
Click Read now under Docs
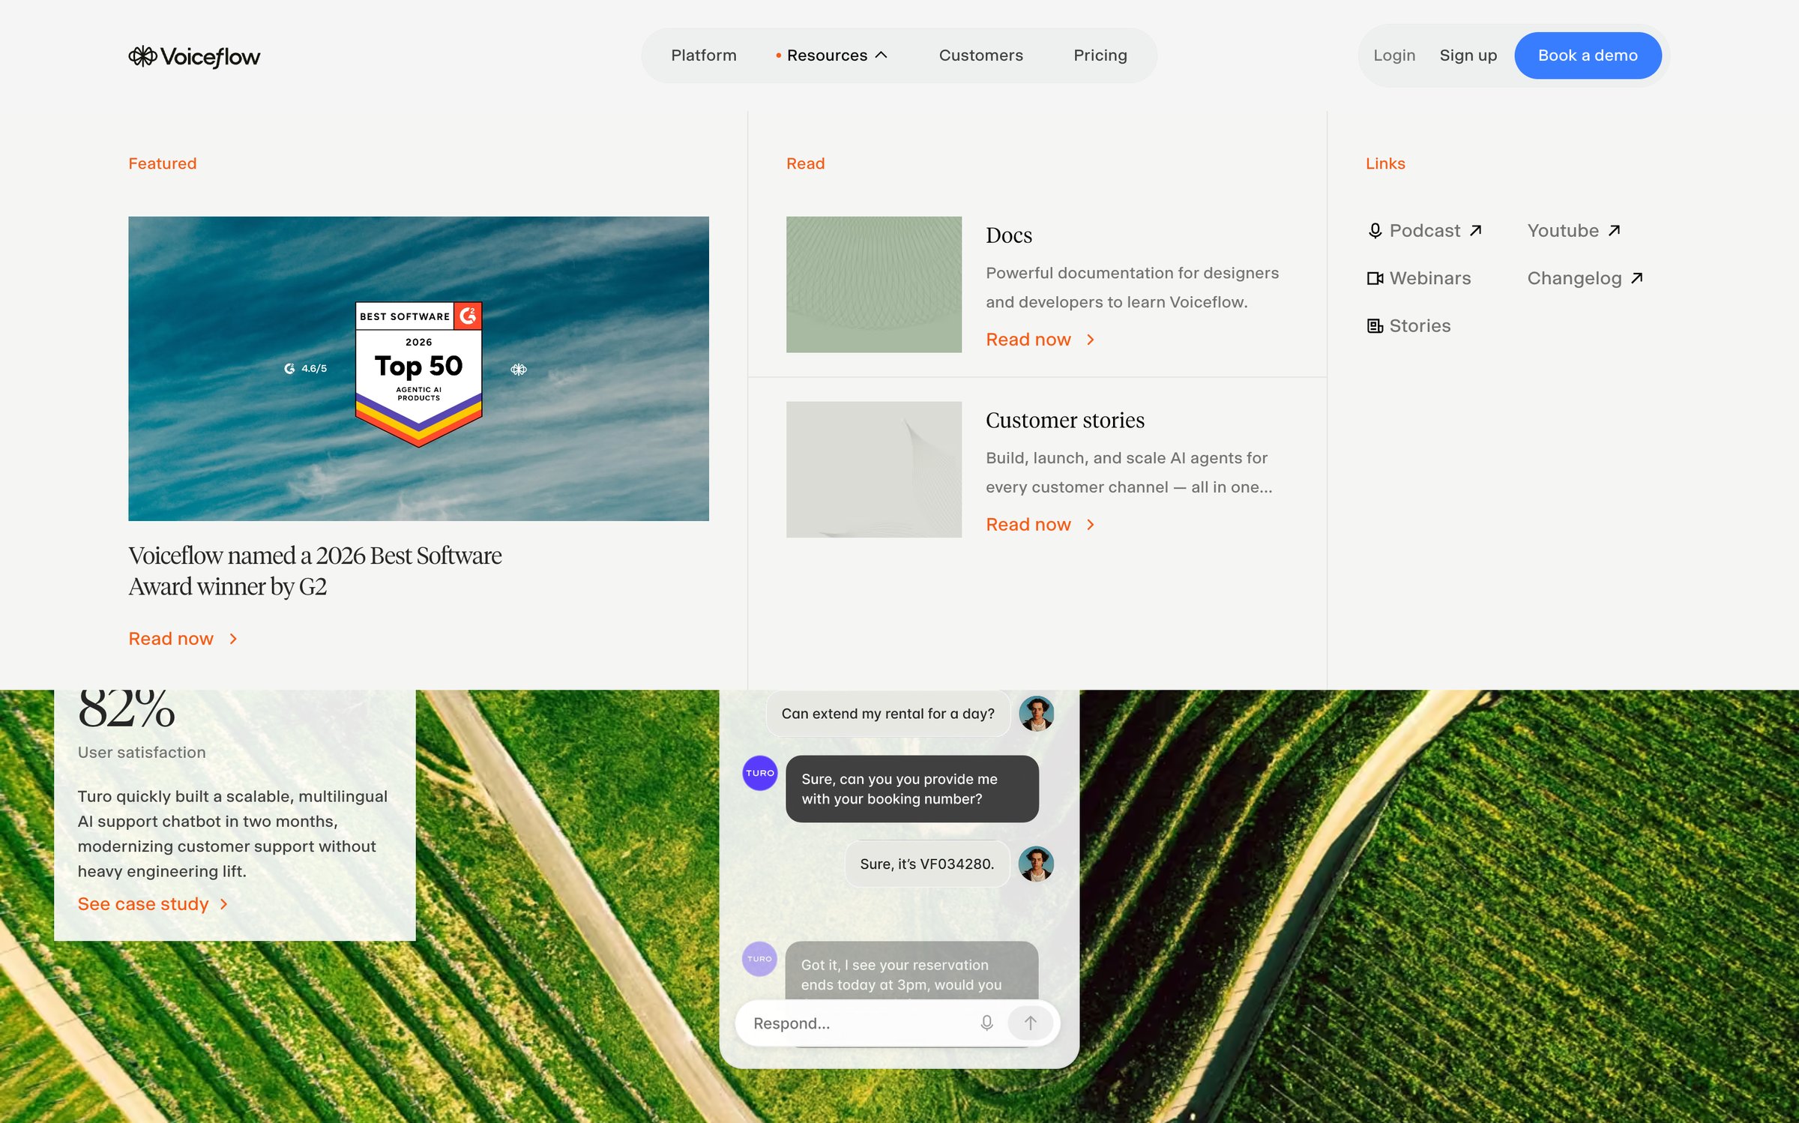(x=1028, y=340)
